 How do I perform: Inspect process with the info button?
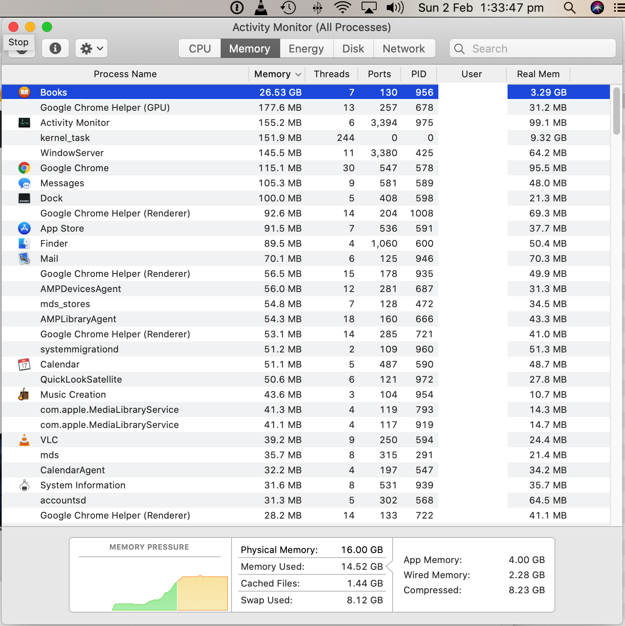click(x=55, y=48)
